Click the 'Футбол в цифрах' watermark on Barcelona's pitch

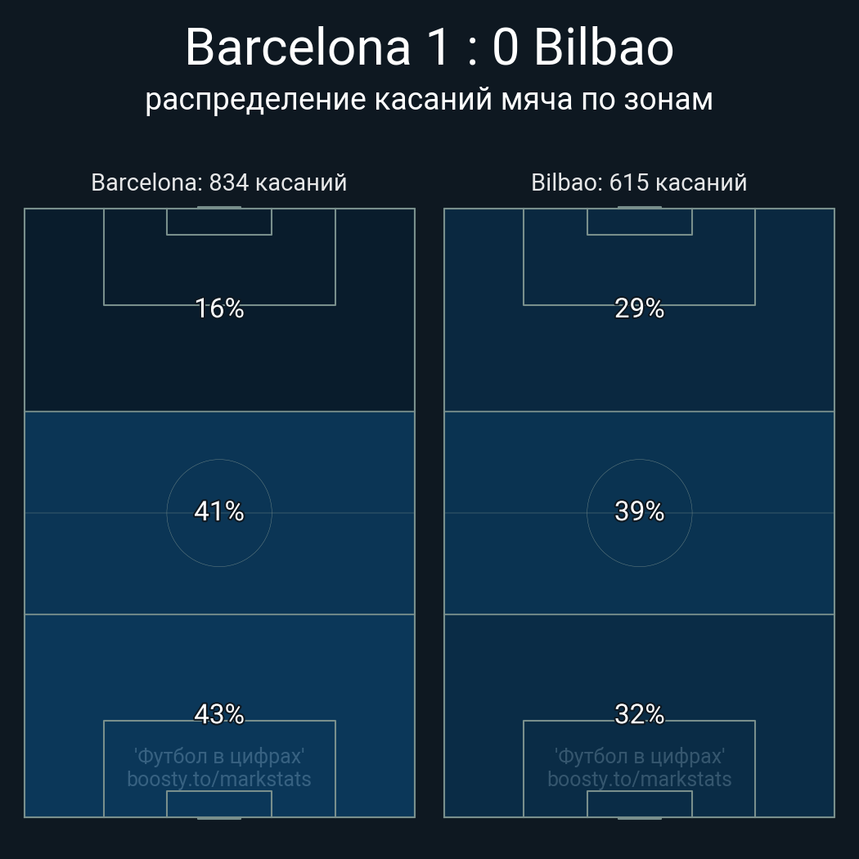coord(219,756)
